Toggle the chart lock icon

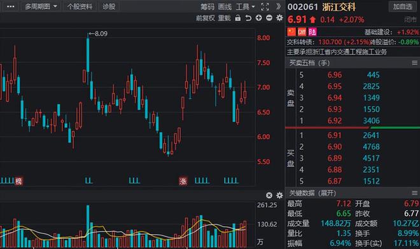[238, 18]
